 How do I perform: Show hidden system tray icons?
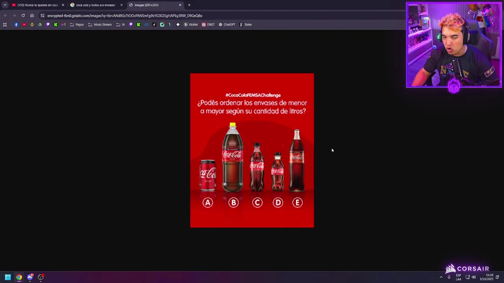[441, 277]
